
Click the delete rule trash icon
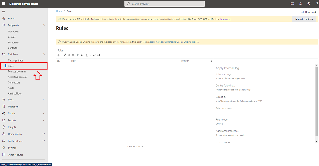pos(73,55)
